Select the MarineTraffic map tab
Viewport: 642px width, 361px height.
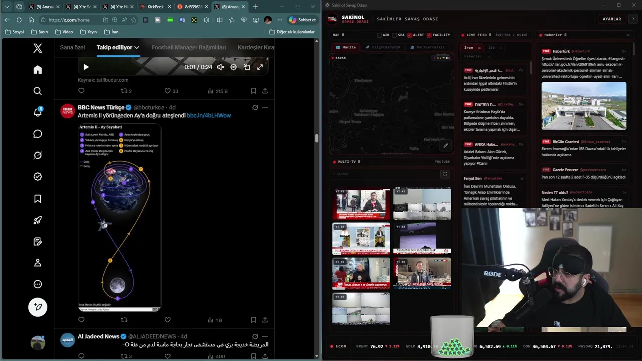pos(427,47)
